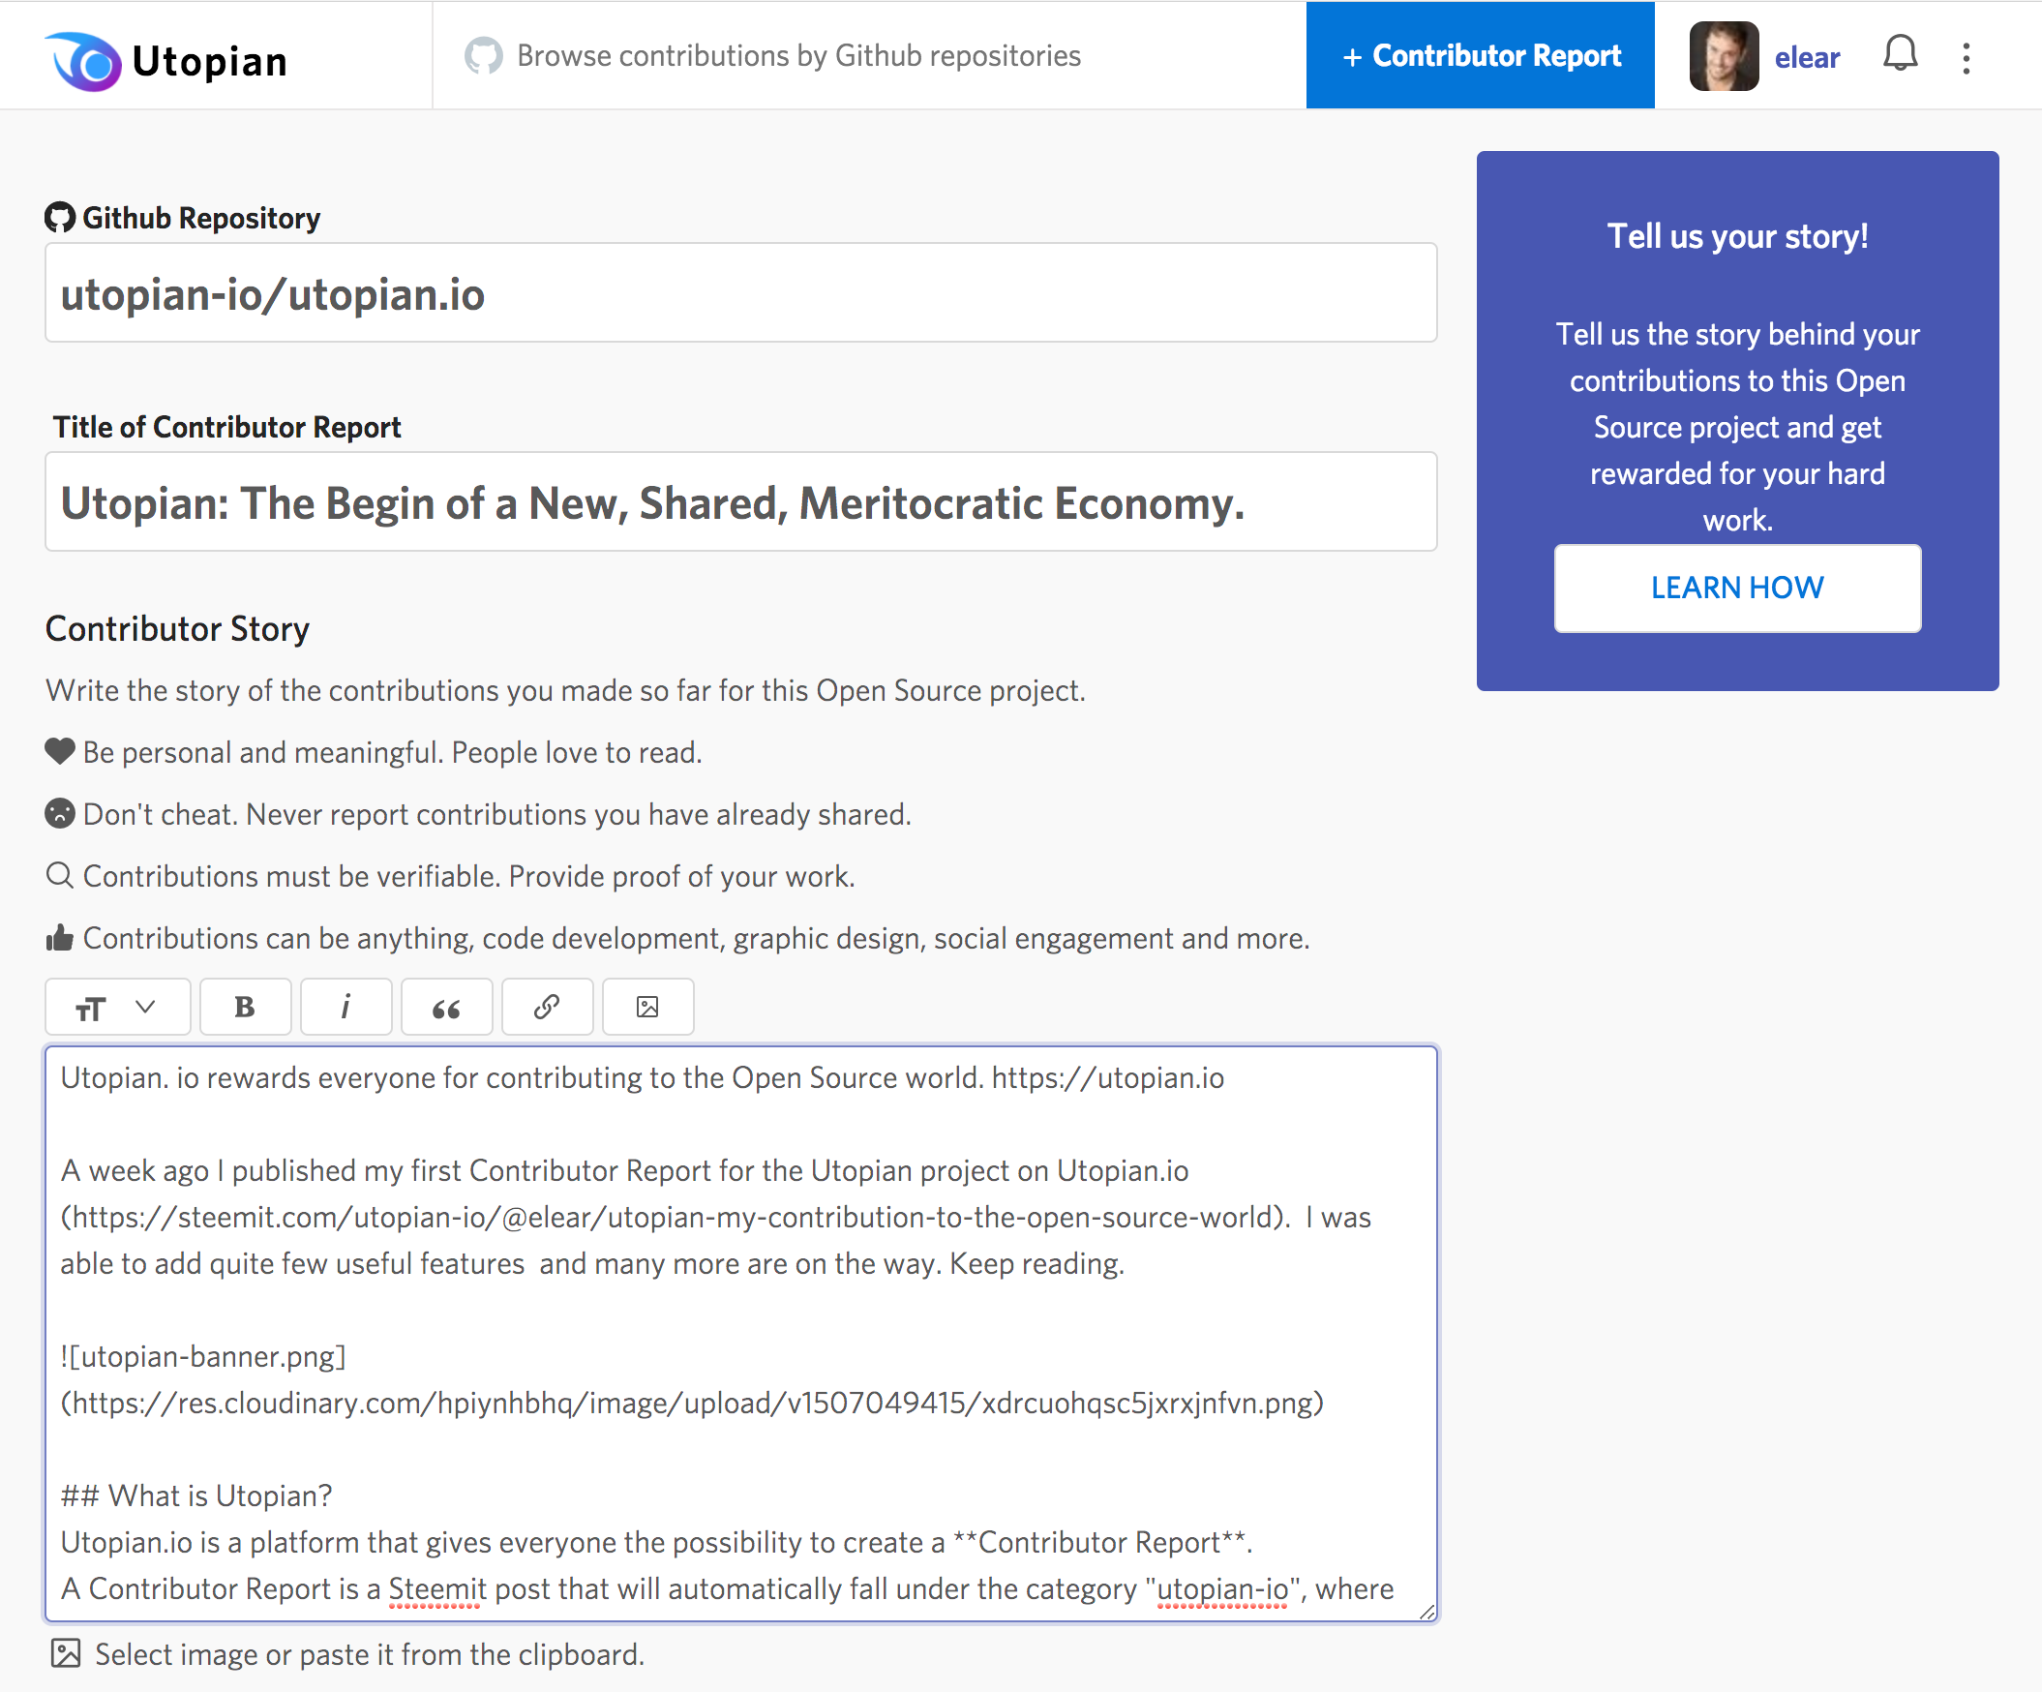The image size is (2042, 1692).
Task: Click Select image or paste it from clipboard
Action: click(370, 1654)
